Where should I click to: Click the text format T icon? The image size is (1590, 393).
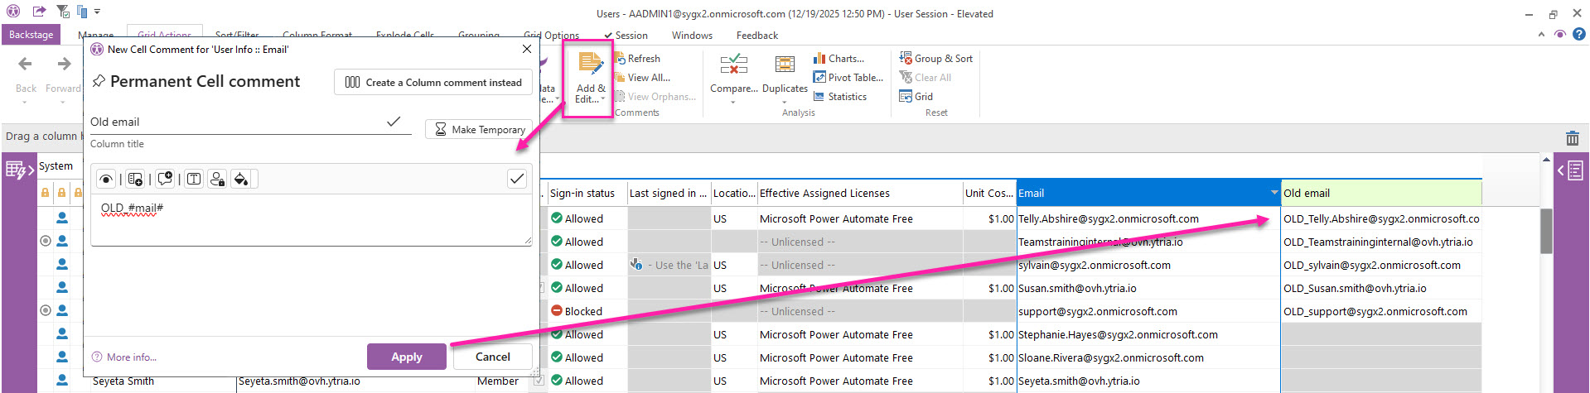pos(194,179)
